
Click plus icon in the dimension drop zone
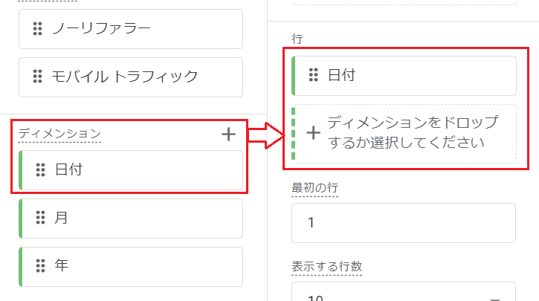pos(313,132)
